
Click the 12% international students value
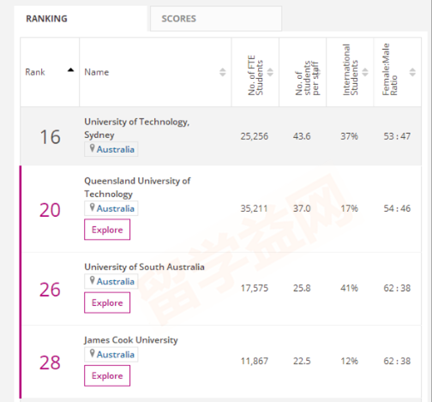[x=349, y=361]
